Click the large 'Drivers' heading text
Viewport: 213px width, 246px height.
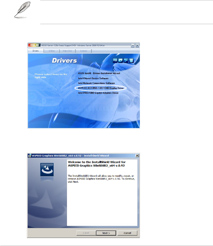tap(64, 61)
